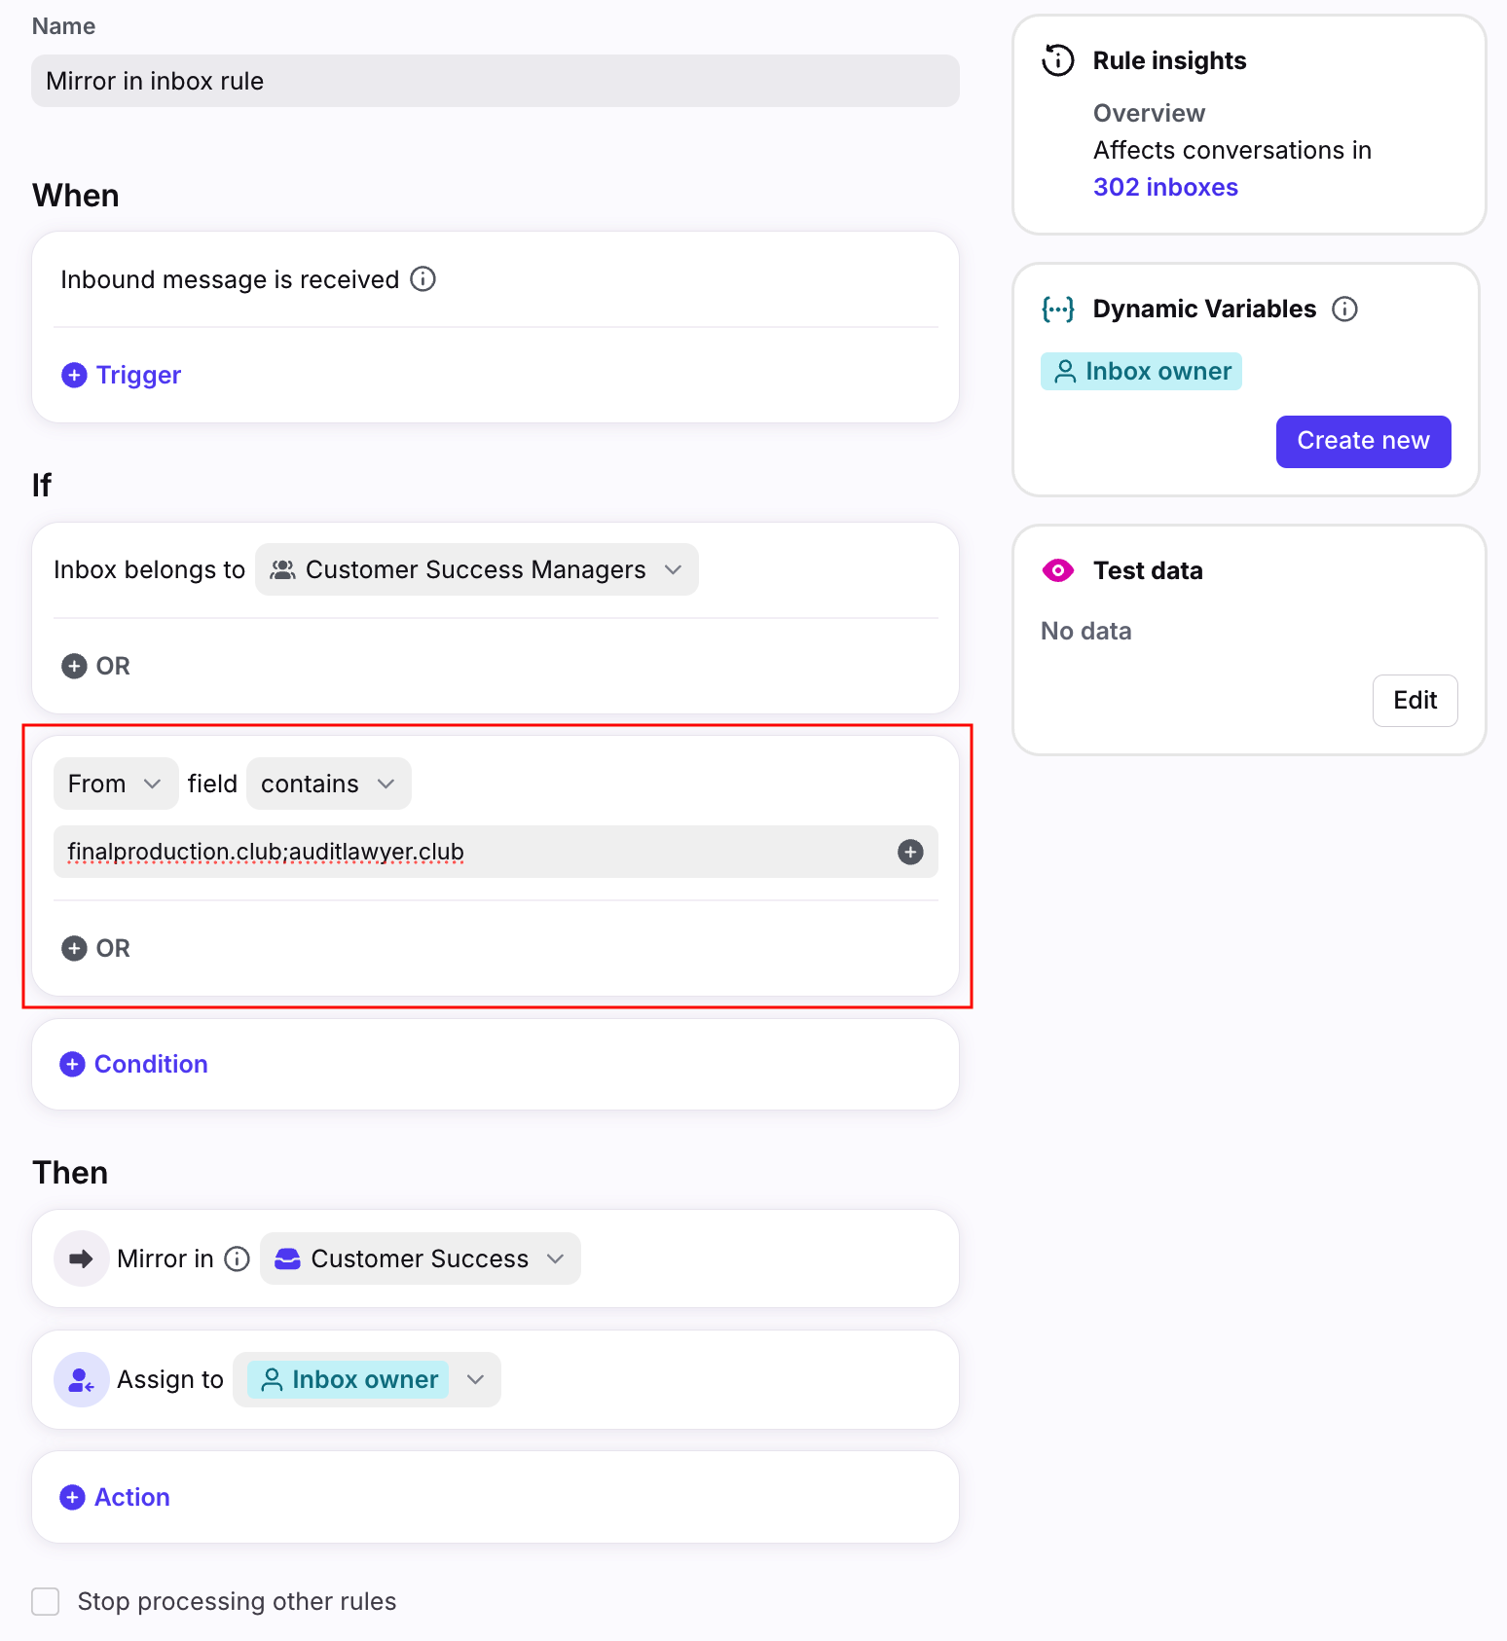Click the Assign to person icon

[x=82, y=1379]
